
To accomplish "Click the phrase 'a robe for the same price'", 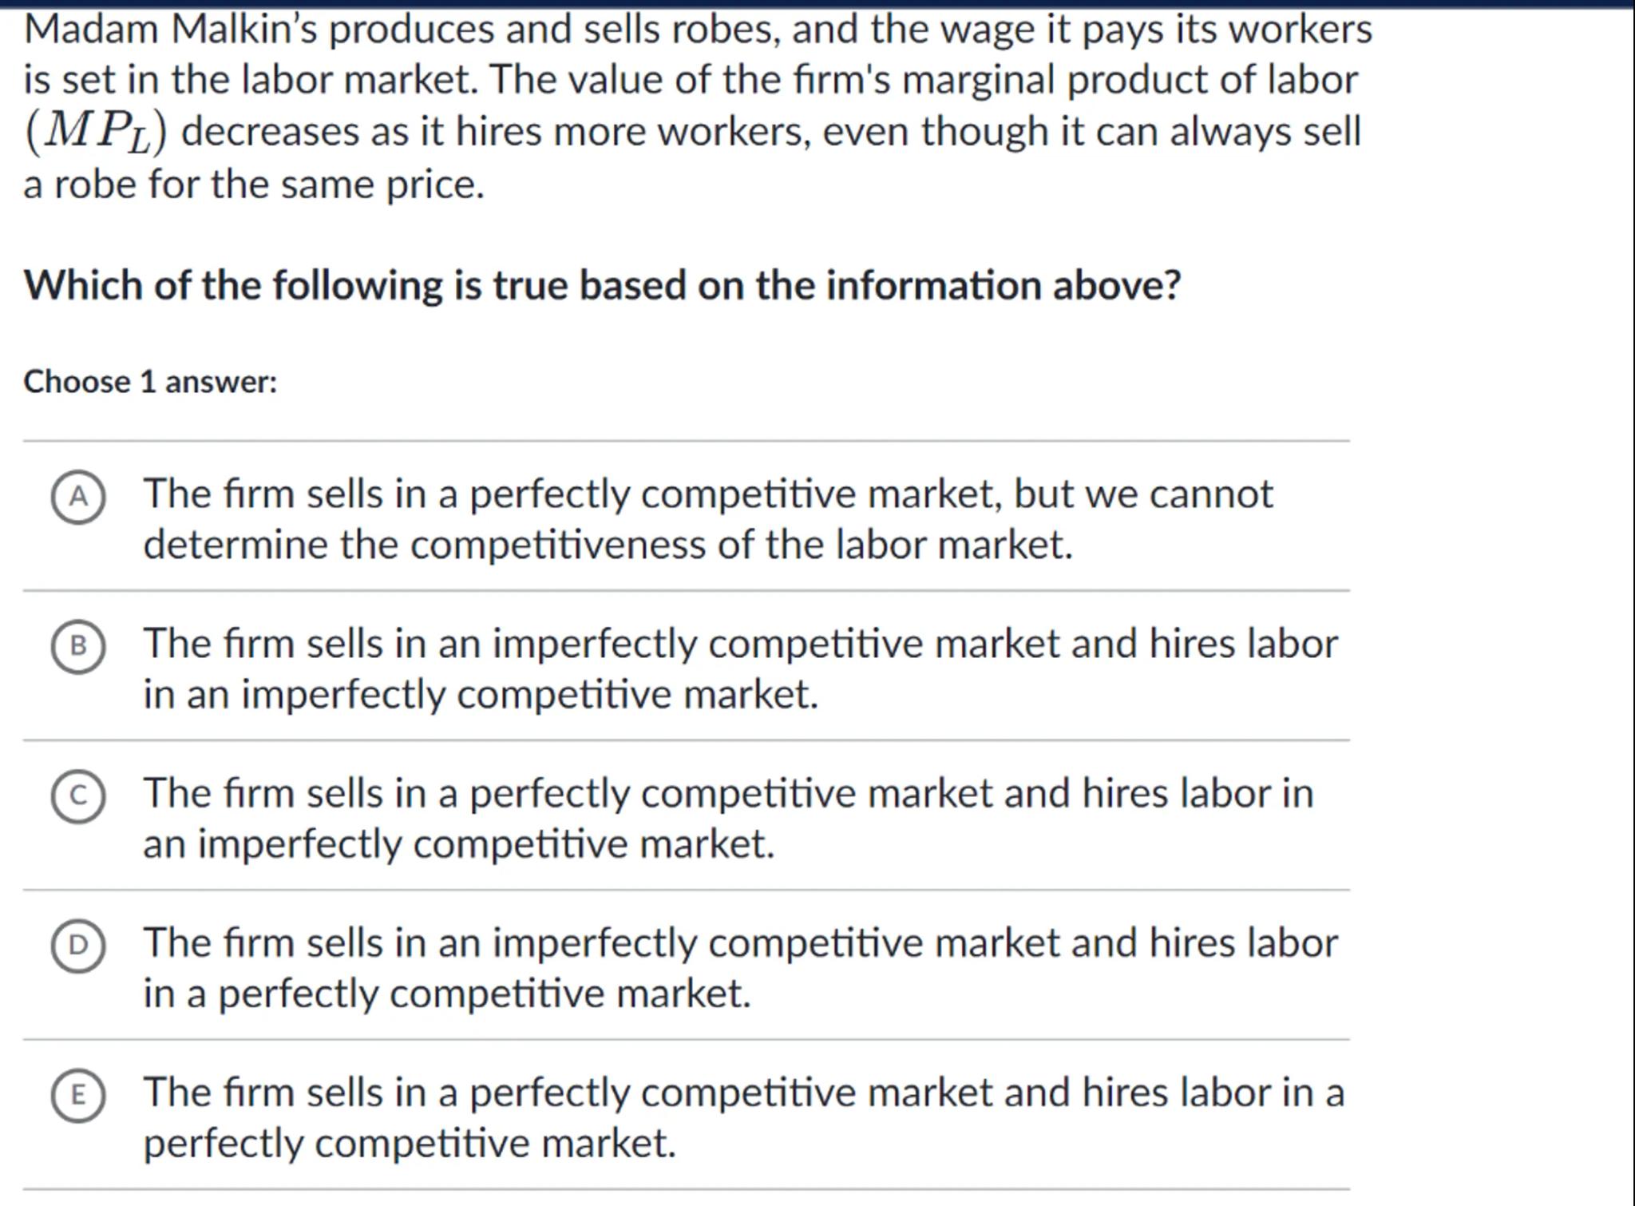I will [253, 184].
